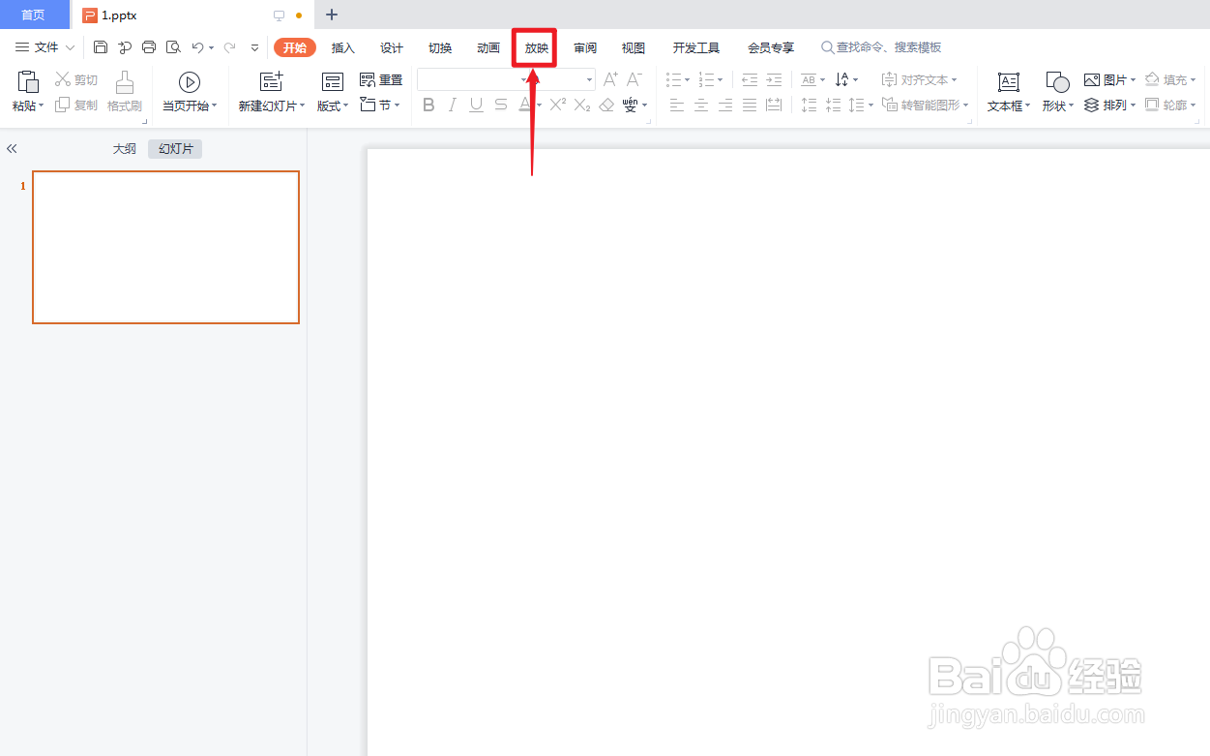Click the Justify text alignment icon

(x=750, y=105)
